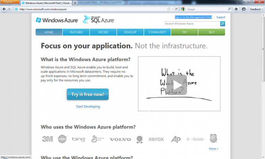Click the scrollbar up arrow
The image size is (265, 159).
[x=263, y=15]
